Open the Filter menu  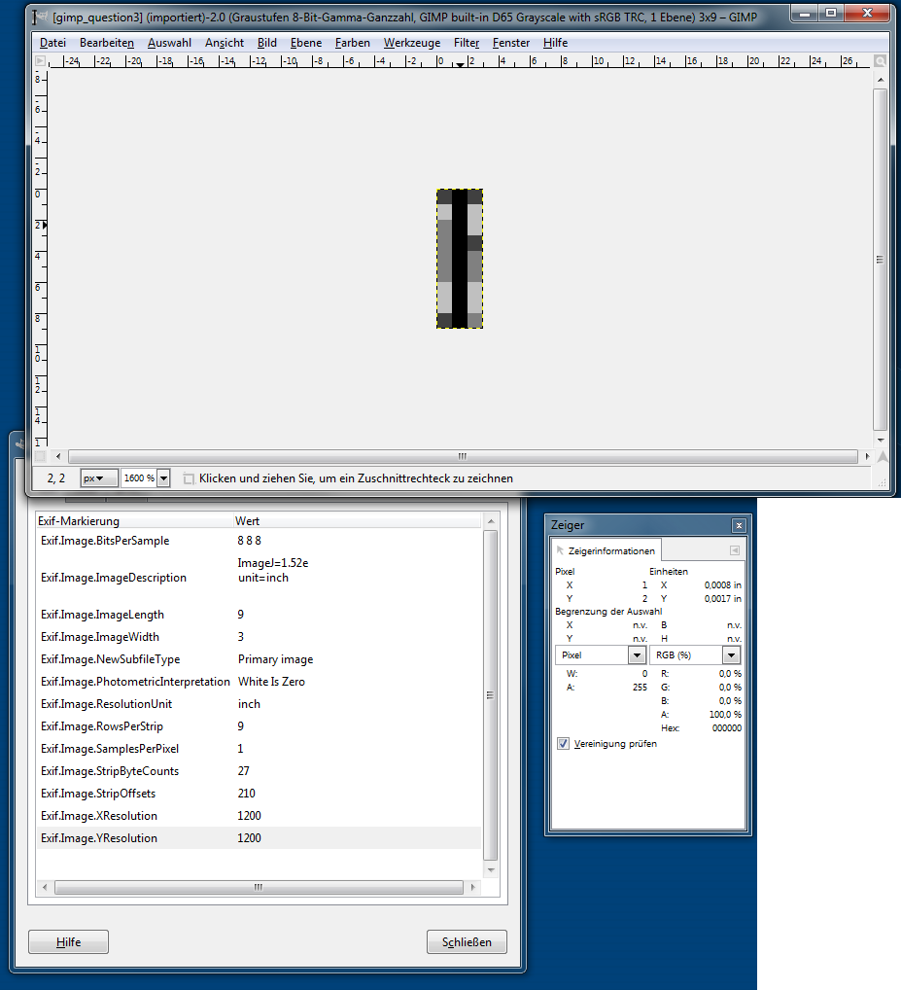click(467, 43)
